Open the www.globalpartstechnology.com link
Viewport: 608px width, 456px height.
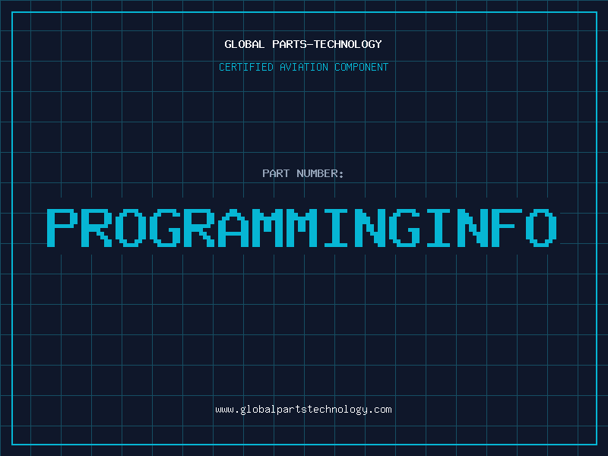(303, 410)
